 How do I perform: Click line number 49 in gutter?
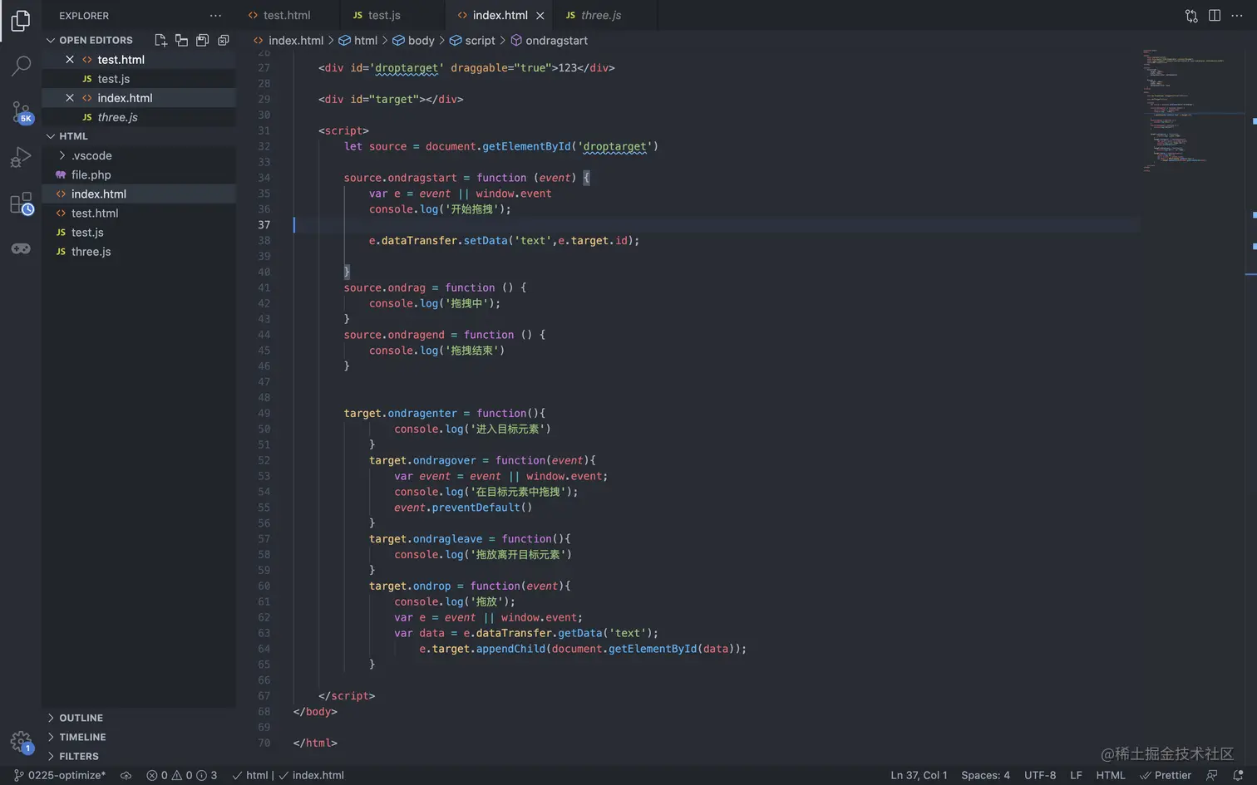[x=264, y=414]
